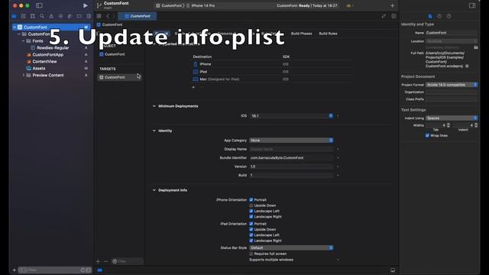Image resolution: width=489 pixels, height=275 pixels.
Task: Go back in editor history
Action: [108, 16]
